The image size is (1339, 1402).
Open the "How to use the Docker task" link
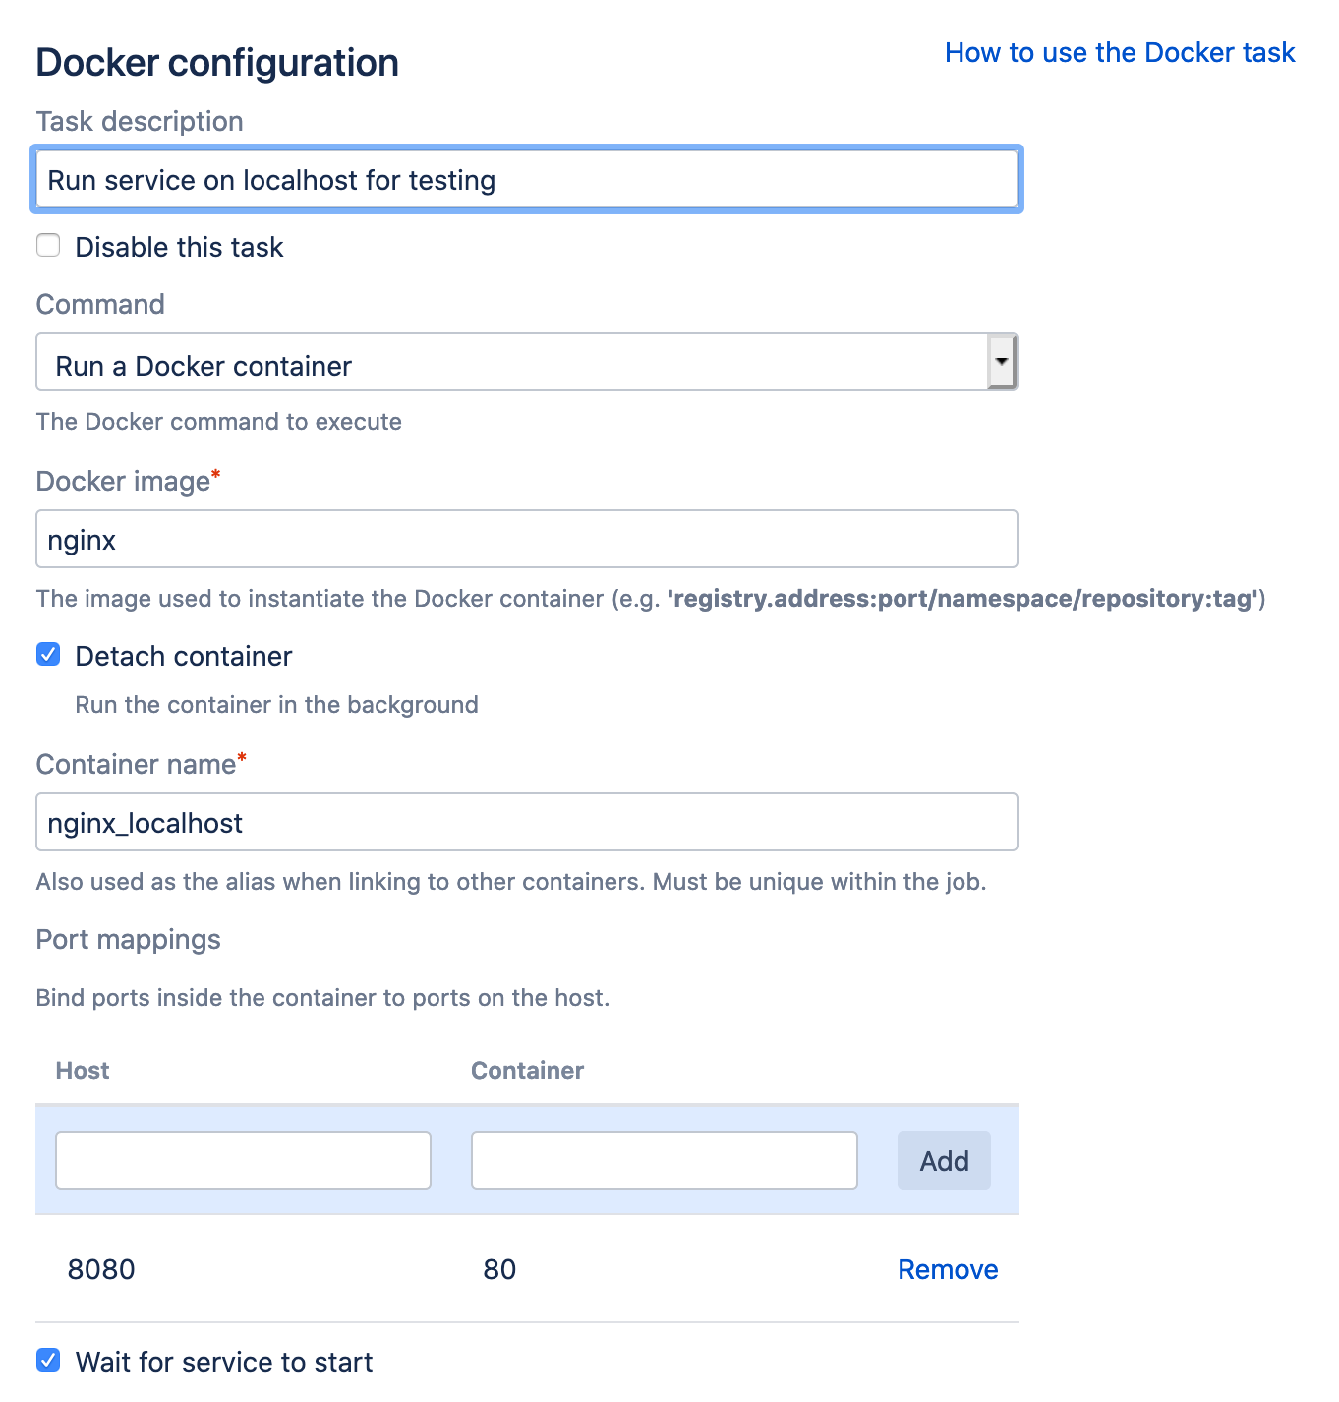point(1119,53)
